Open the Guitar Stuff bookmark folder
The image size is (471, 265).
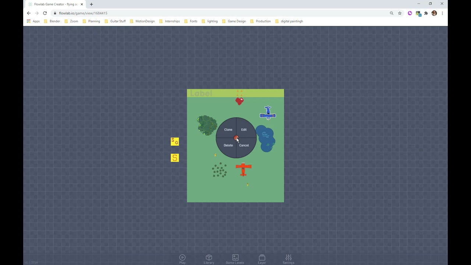pos(115,21)
